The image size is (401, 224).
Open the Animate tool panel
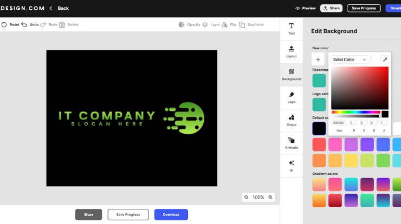tap(292, 142)
